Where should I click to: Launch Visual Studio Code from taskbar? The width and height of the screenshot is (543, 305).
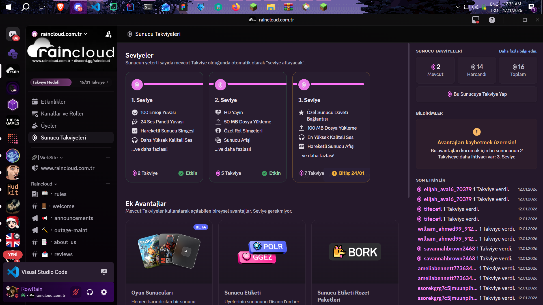click(96, 7)
